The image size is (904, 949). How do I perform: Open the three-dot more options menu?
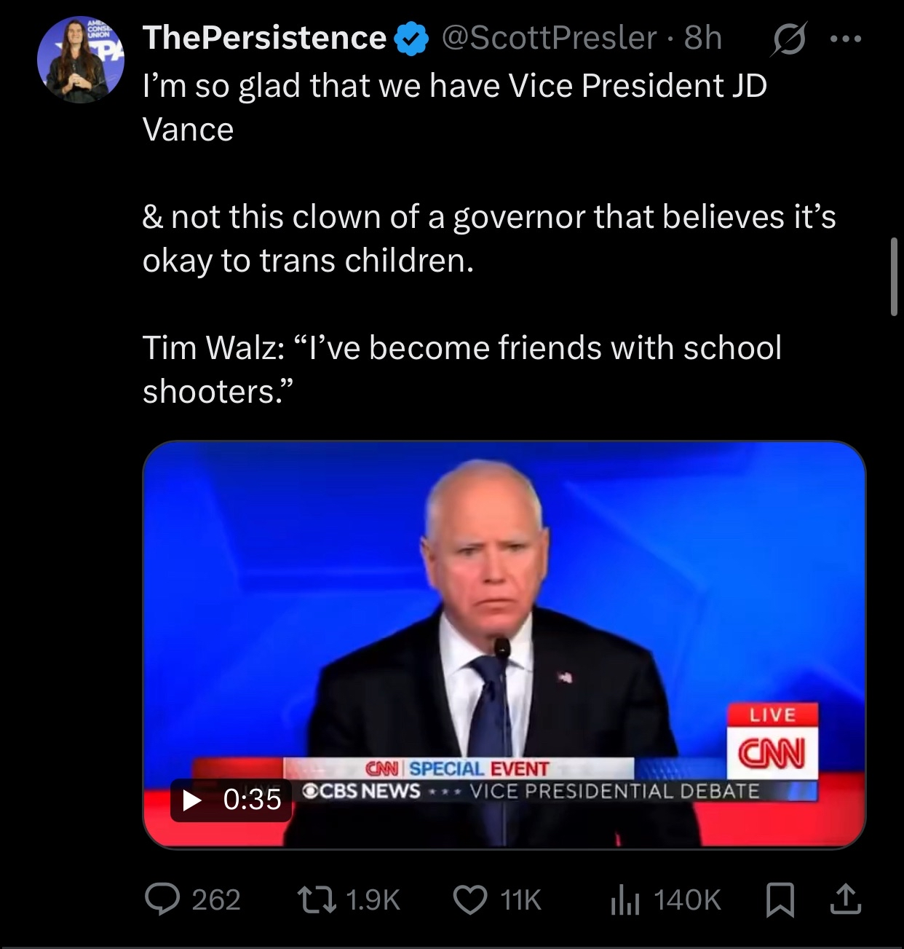coord(846,39)
